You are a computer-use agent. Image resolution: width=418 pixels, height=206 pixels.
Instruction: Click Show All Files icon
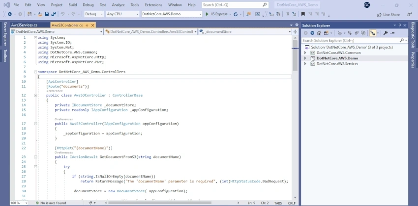[363, 33]
